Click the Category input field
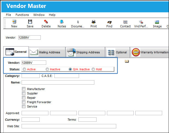Screen dimensions: 169x133 click(x=31, y=76)
